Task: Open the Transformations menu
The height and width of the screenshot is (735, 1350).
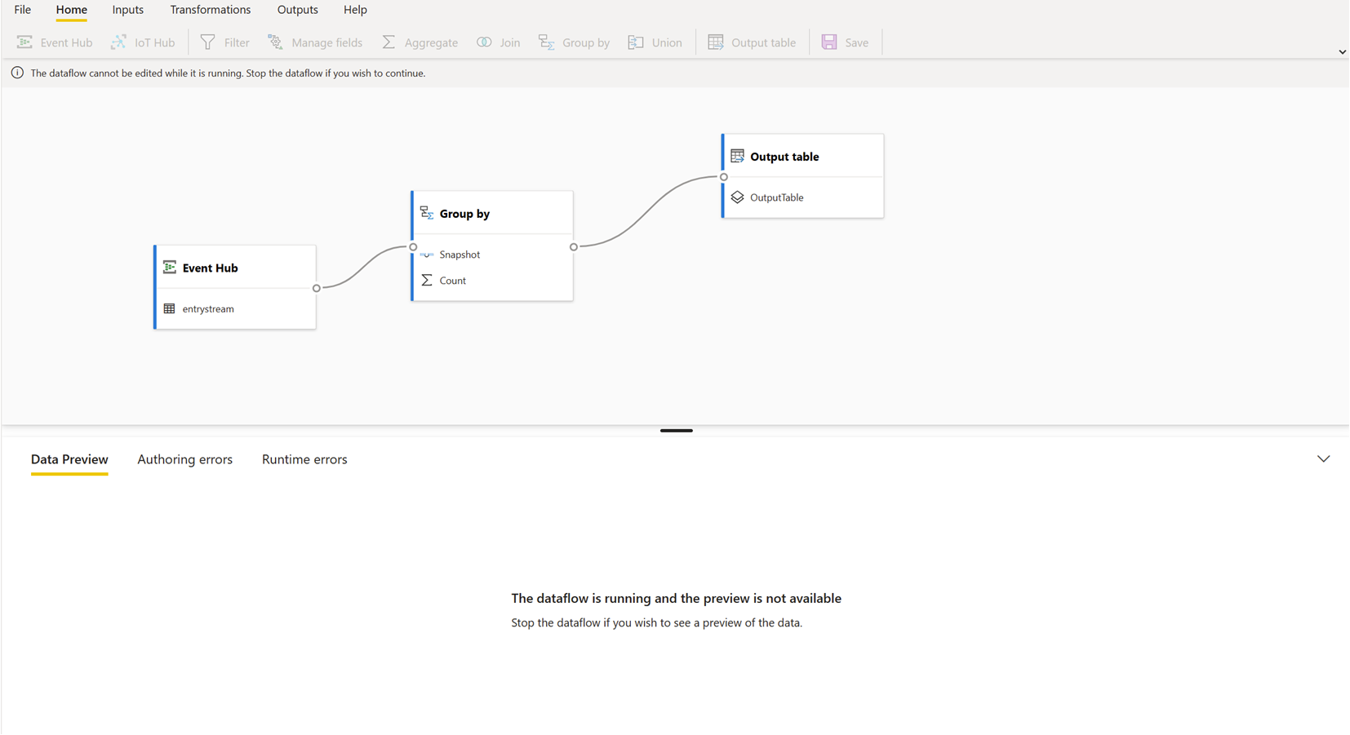Action: click(x=210, y=9)
